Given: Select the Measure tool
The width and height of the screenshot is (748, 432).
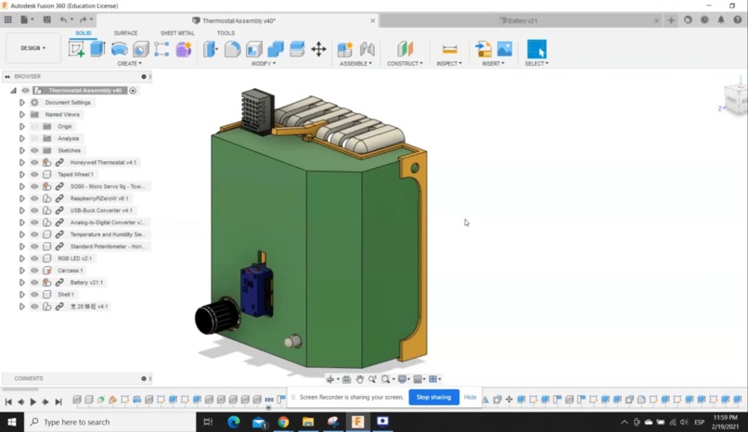Looking at the screenshot, I should tap(449, 49).
